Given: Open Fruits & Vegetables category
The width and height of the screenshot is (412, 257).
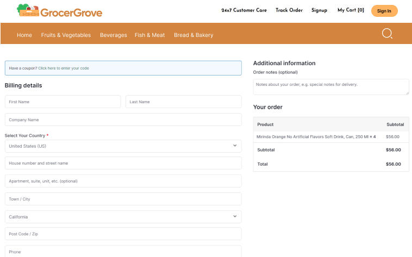Looking at the screenshot, I should [66, 35].
